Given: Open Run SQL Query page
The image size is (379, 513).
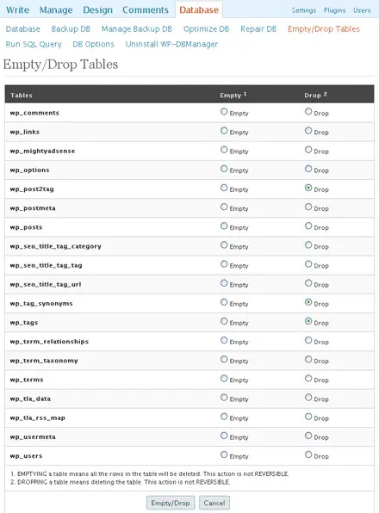Looking at the screenshot, I should click(x=34, y=44).
